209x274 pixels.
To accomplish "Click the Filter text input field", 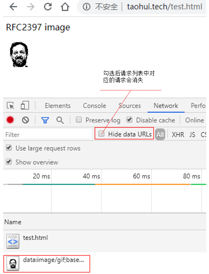I will 47,134.
